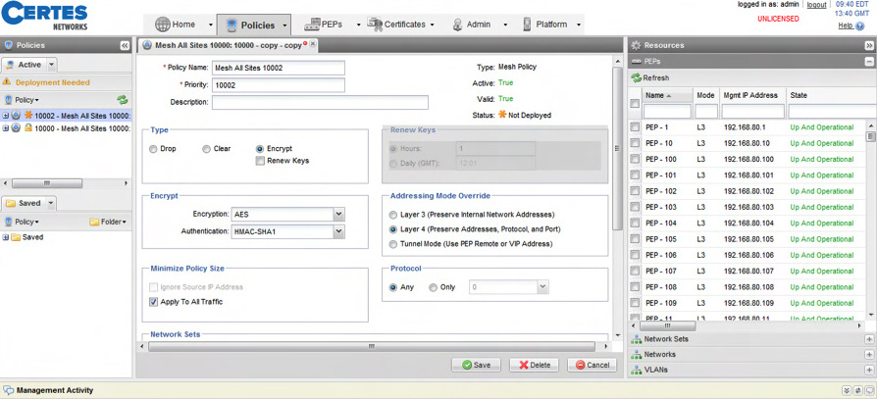Viewport: 877px width, 399px height.
Task: Expand the Network Sets resource section
Action: tap(869, 339)
